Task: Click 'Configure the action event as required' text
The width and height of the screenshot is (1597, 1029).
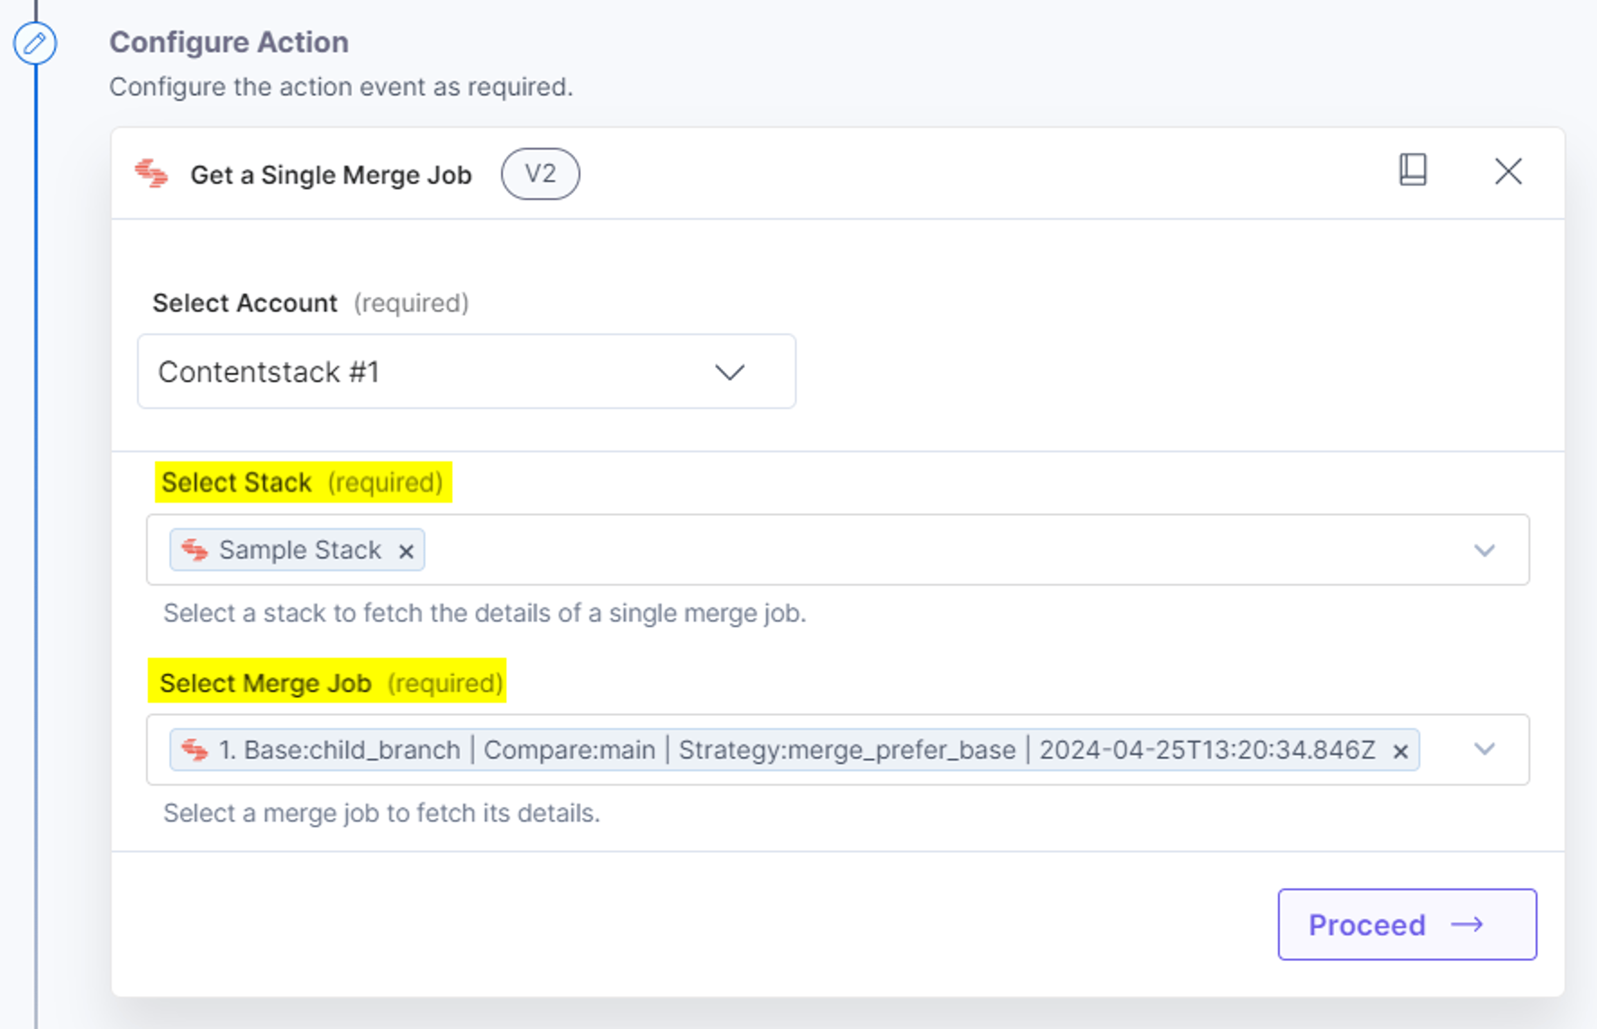Action: 341,87
